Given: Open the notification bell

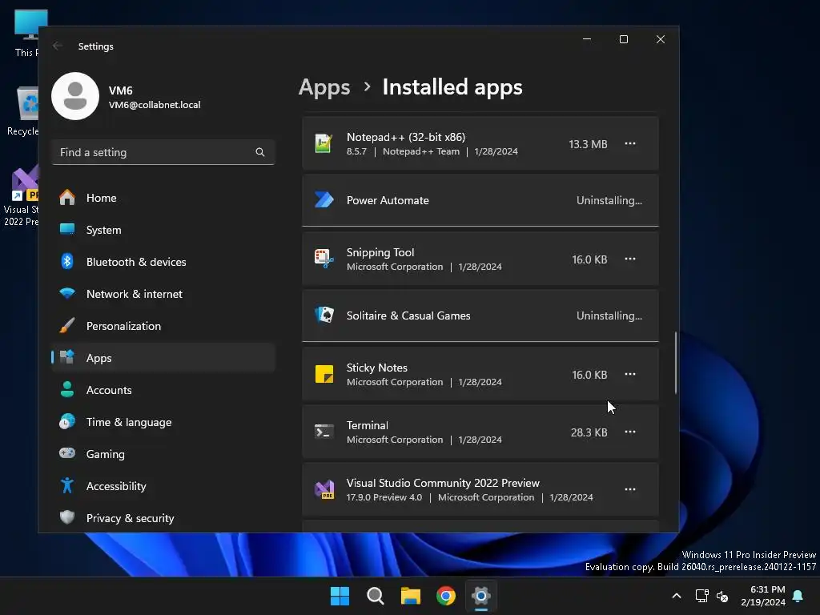Looking at the screenshot, I should (x=798, y=596).
